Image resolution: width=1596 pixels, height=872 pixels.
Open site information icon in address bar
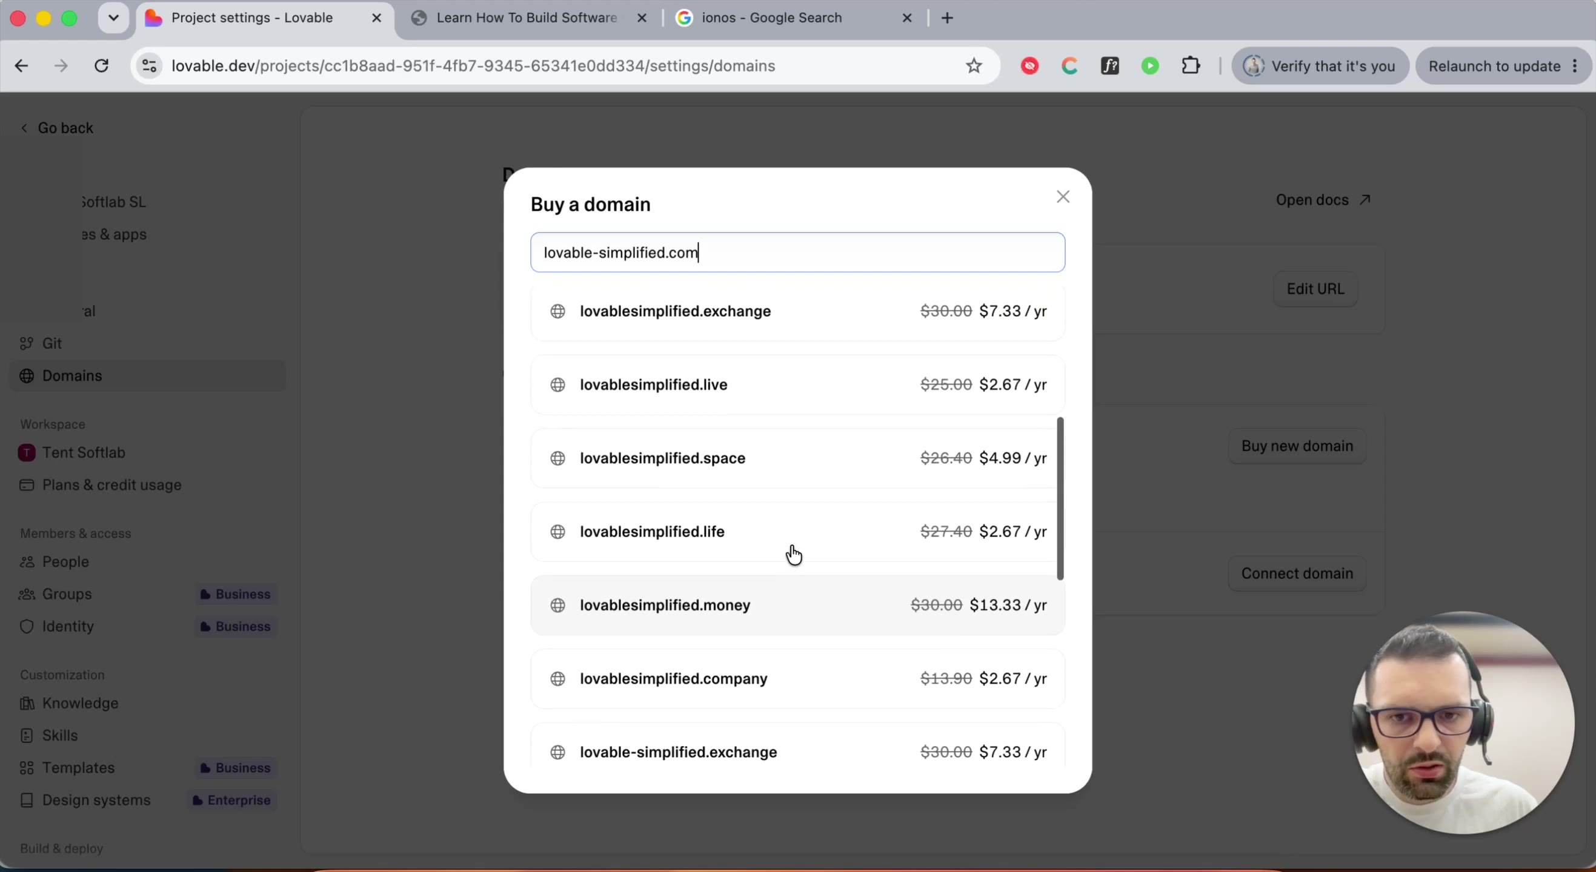click(x=149, y=65)
